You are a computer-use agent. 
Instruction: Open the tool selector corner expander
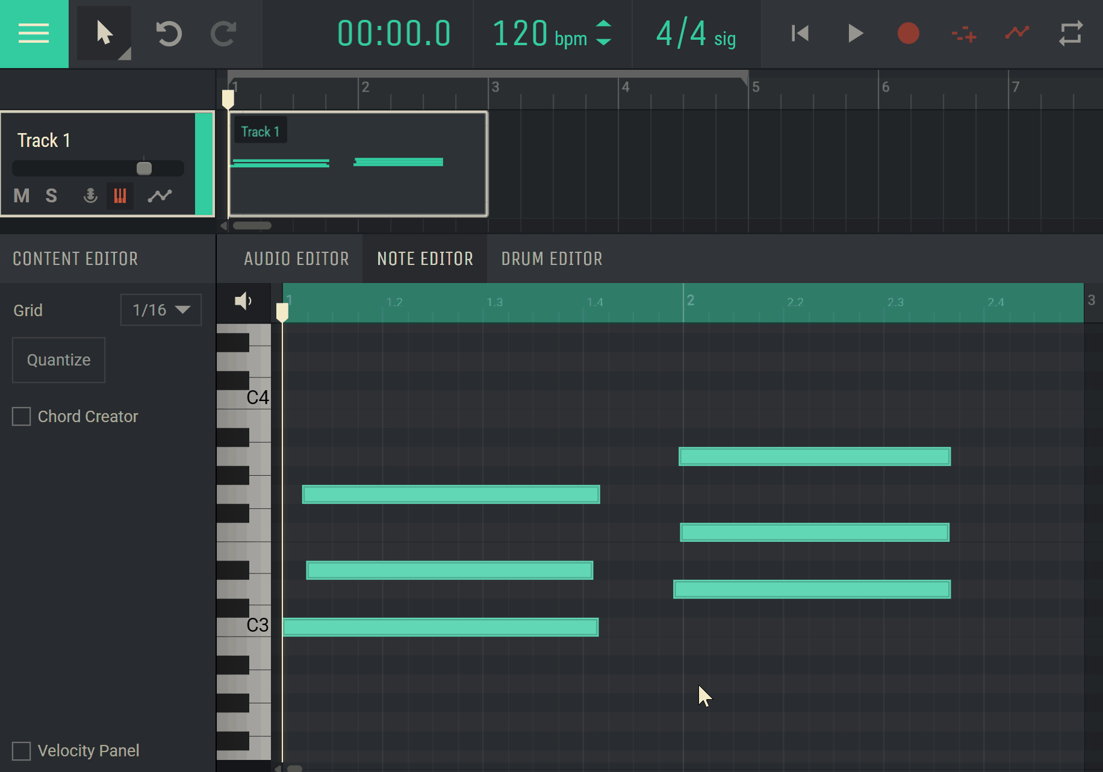pyautogui.click(x=125, y=55)
